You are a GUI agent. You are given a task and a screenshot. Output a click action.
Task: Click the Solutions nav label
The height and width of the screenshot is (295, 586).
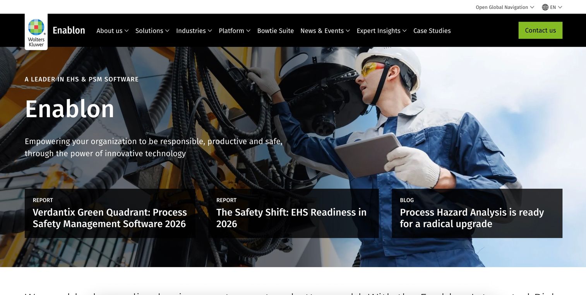click(x=149, y=31)
